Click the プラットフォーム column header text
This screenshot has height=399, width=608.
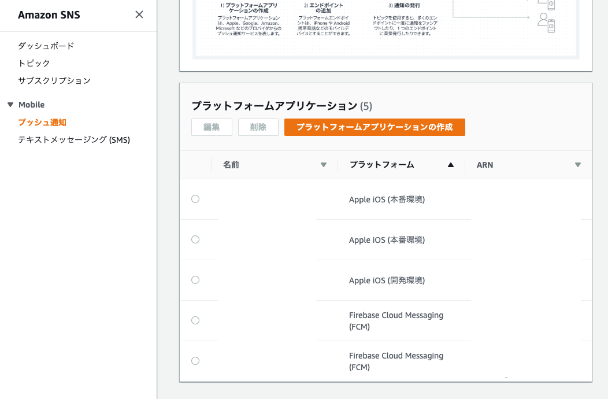[382, 165]
